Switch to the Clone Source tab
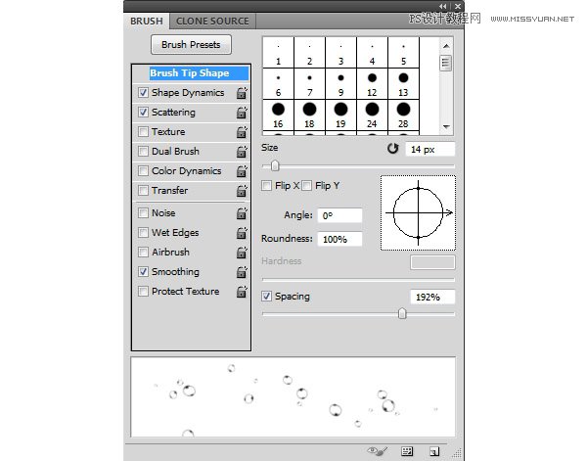Image resolution: width=587 pixels, height=461 pixels. (x=212, y=21)
